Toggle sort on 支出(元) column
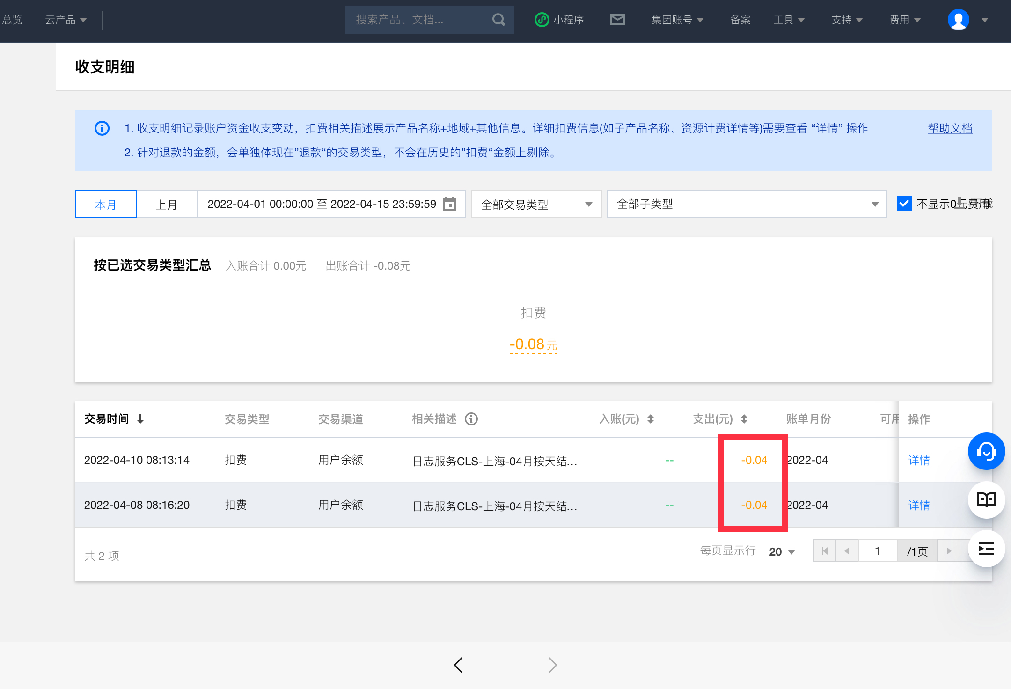 click(x=744, y=419)
